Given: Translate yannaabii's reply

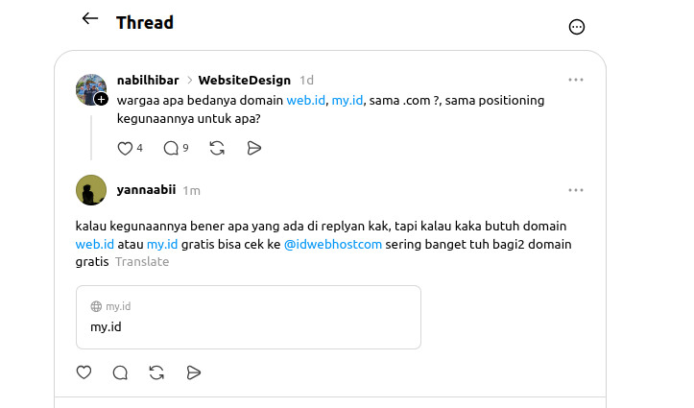Looking at the screenshot, I should click(142, 261).
